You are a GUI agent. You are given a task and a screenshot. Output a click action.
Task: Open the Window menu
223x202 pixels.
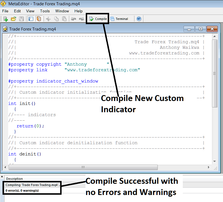coord(62,11)
